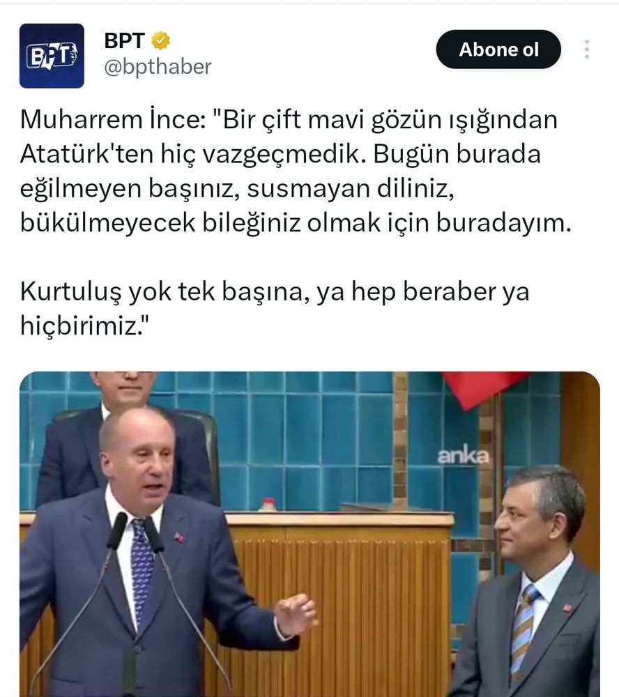Click the red party pin on right man's lapel

coord(567,607)
